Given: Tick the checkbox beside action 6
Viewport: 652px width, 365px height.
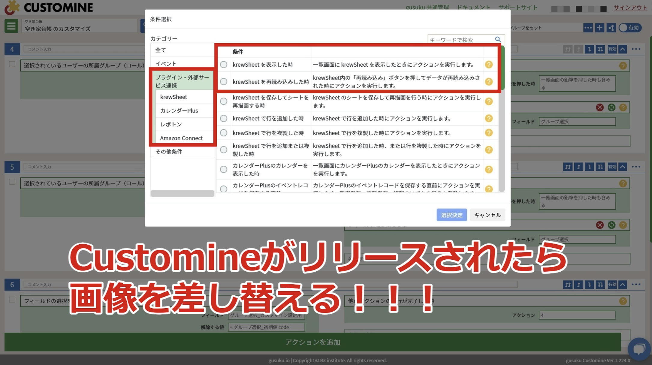Looking at the screenshot, I should click(x=12, y=300).
